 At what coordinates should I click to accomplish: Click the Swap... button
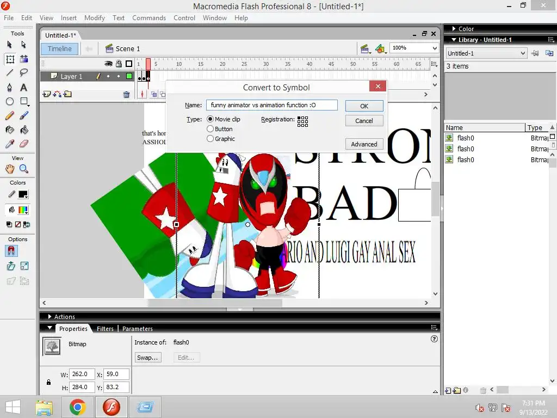coord(147,358)
